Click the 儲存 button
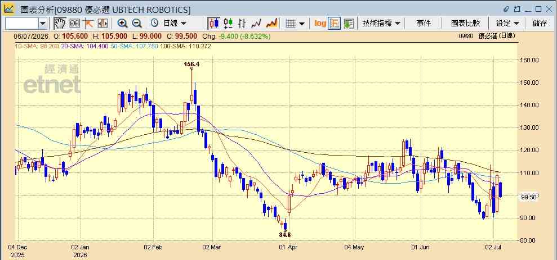This screenshot has height=260, width=557. (x=540, y=24)
